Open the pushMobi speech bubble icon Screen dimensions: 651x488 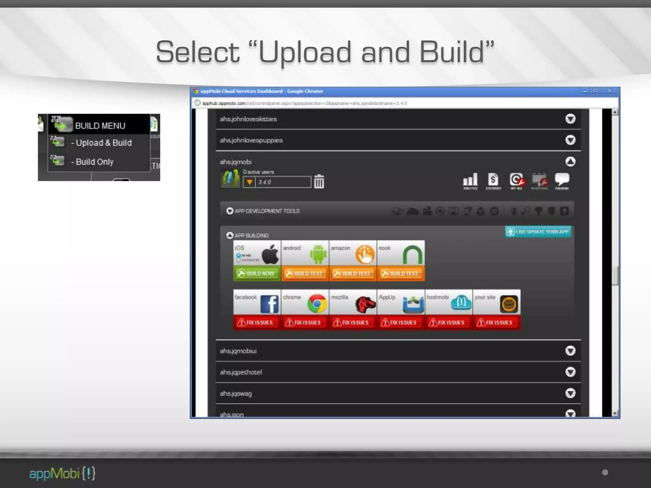pyautogui.click(x=562, y=181)
